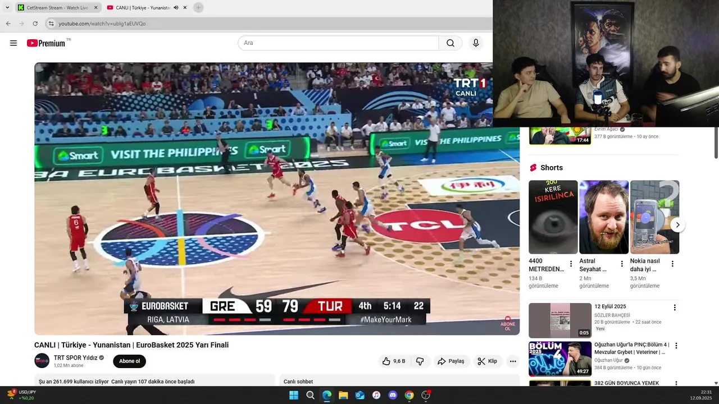Open Outlook from taskbar
Screen dimensions: 719x404
point(360,395)
